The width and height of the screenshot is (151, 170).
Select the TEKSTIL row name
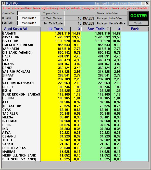click(x=9, y=140)
